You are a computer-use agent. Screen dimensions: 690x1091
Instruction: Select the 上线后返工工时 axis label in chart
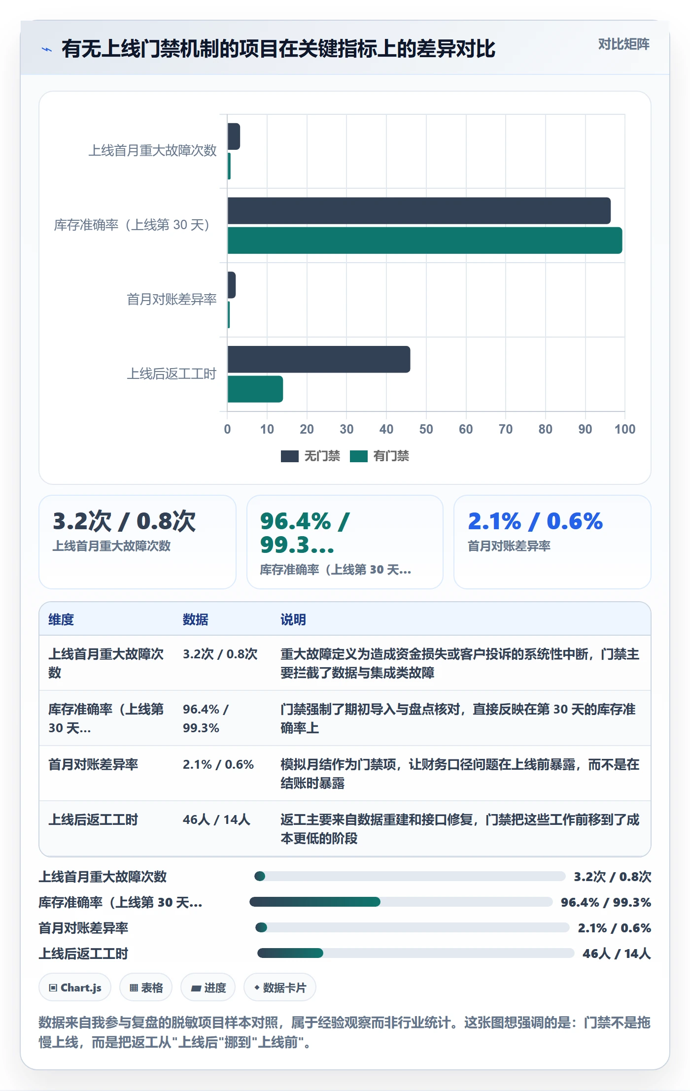[172, 374]
